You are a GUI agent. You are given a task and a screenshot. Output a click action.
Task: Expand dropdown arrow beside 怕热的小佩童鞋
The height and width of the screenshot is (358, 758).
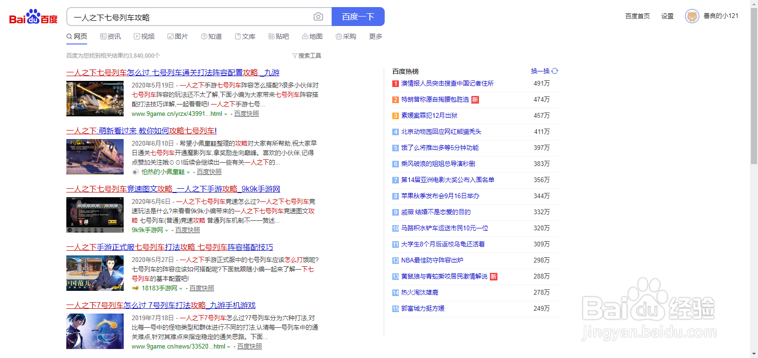tap(189, 173)
